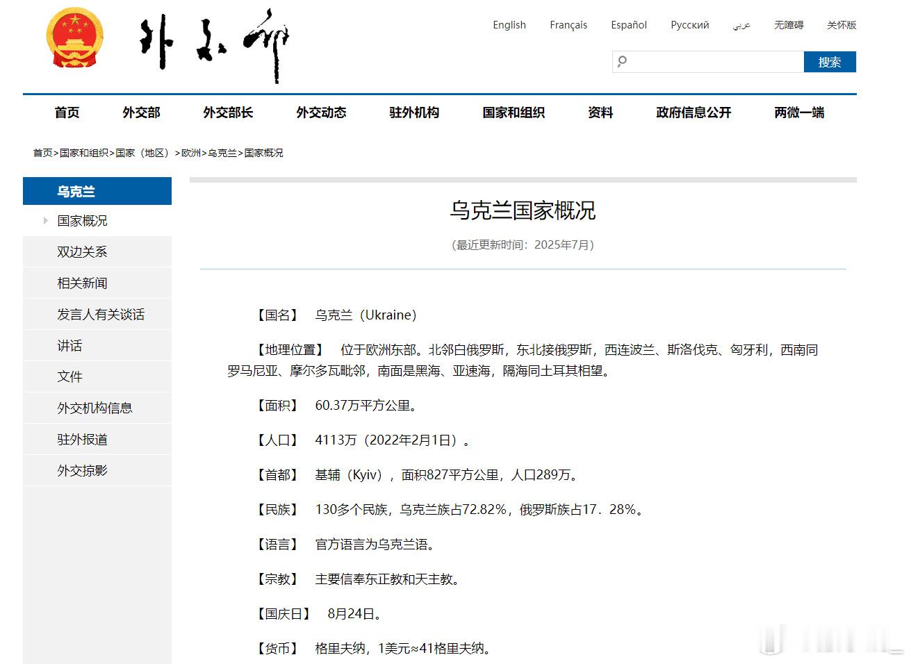
Task: Click the 【语言】 官方语言为乌克兰语 line
Action: point(346,545)
